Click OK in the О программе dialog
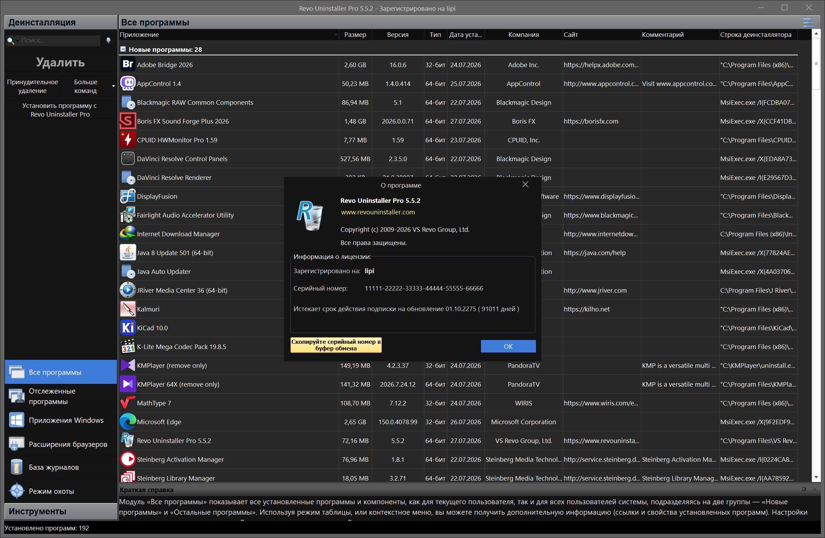 508,346
